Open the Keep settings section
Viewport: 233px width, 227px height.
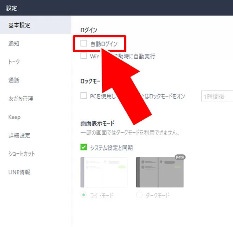(14, 117)
